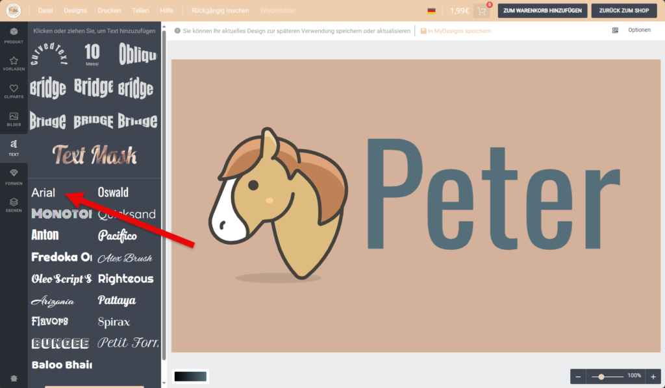Click Zurück zum Shop button
Viewport: 665px width, 388px height.
pos(624,11)
